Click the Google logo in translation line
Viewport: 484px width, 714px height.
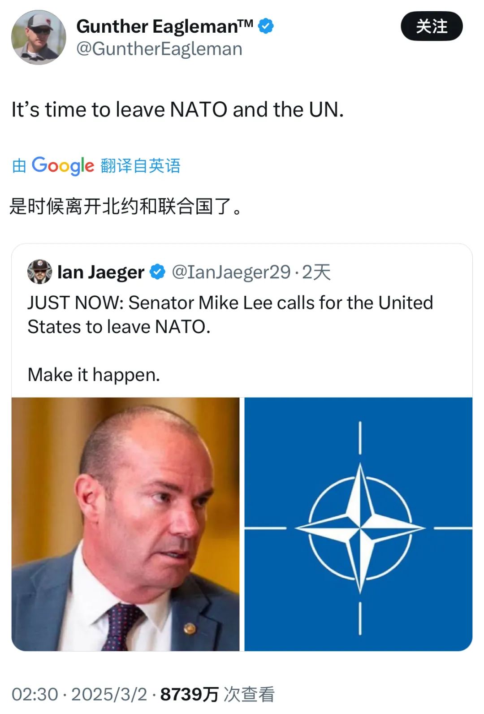[x=63, y=166]
